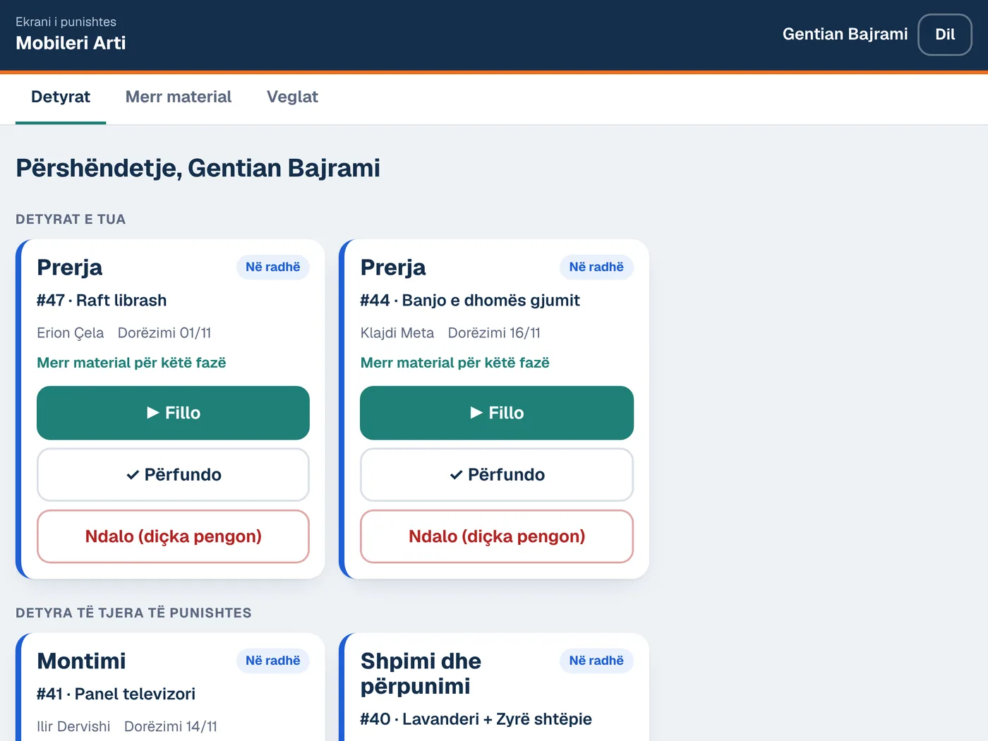988x741 pixels.
Task: Start task #44 Banjo e dhomës gjumit
Action: tap(497, 413)
